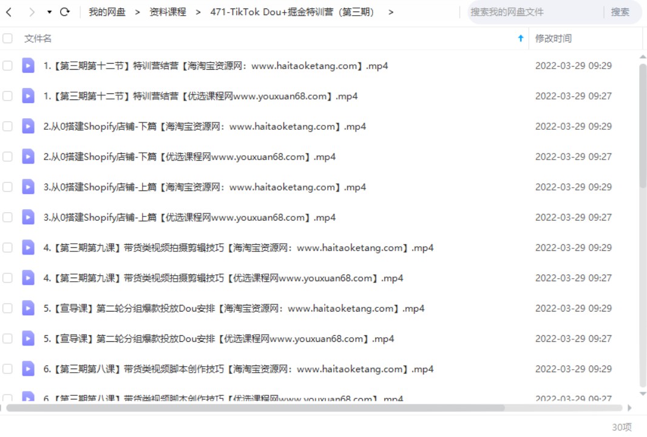Viewport: 647px width, 437px height.
Task: Click video icon of 拍摄剪辑技巧 haitaoketang file
Action: (28, 247)
